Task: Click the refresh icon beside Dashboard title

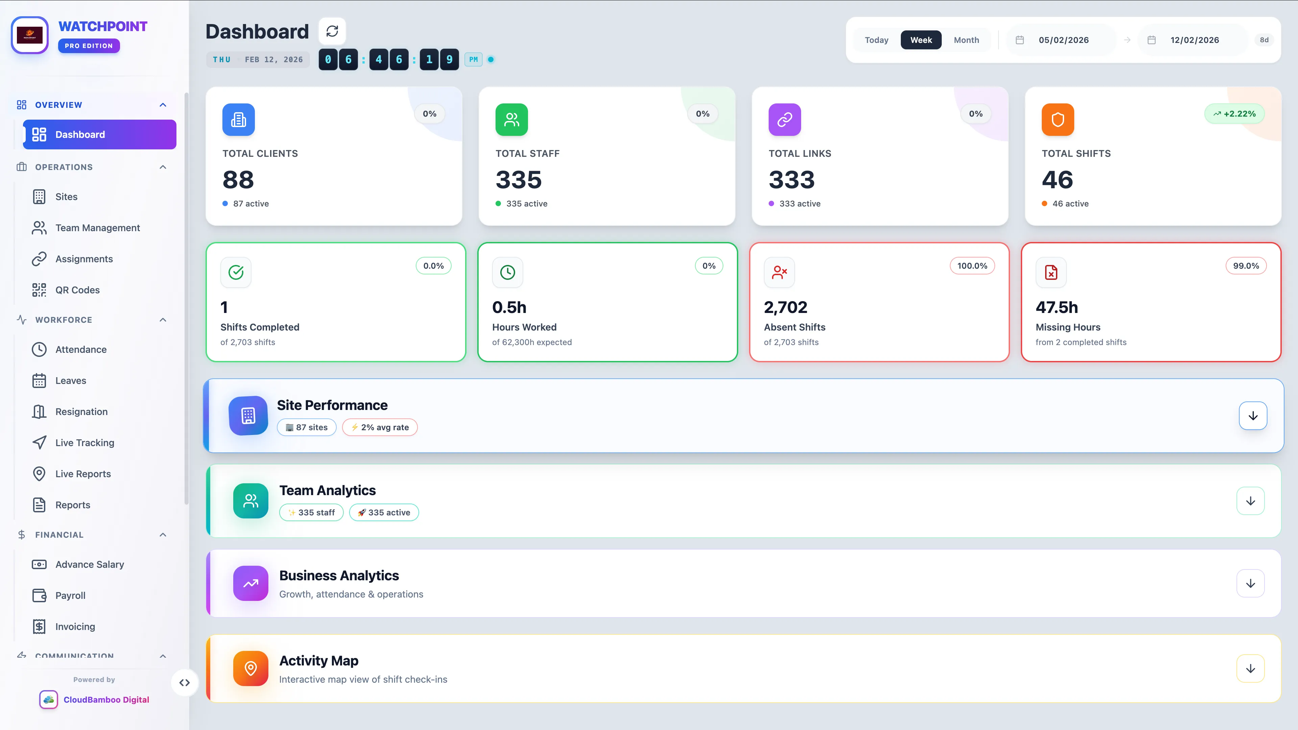Action: [x=332, y=31]
